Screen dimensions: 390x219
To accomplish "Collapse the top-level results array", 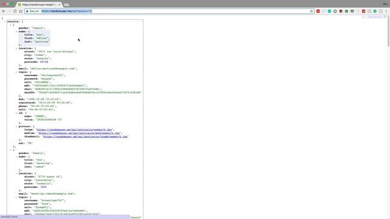I will [5, 22].
